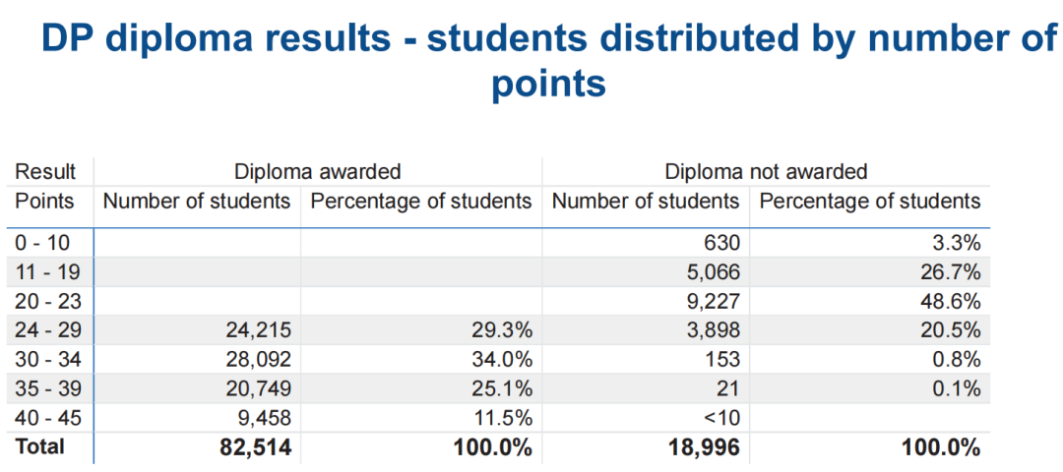Click the 28,092 students cell

[258, 359]
